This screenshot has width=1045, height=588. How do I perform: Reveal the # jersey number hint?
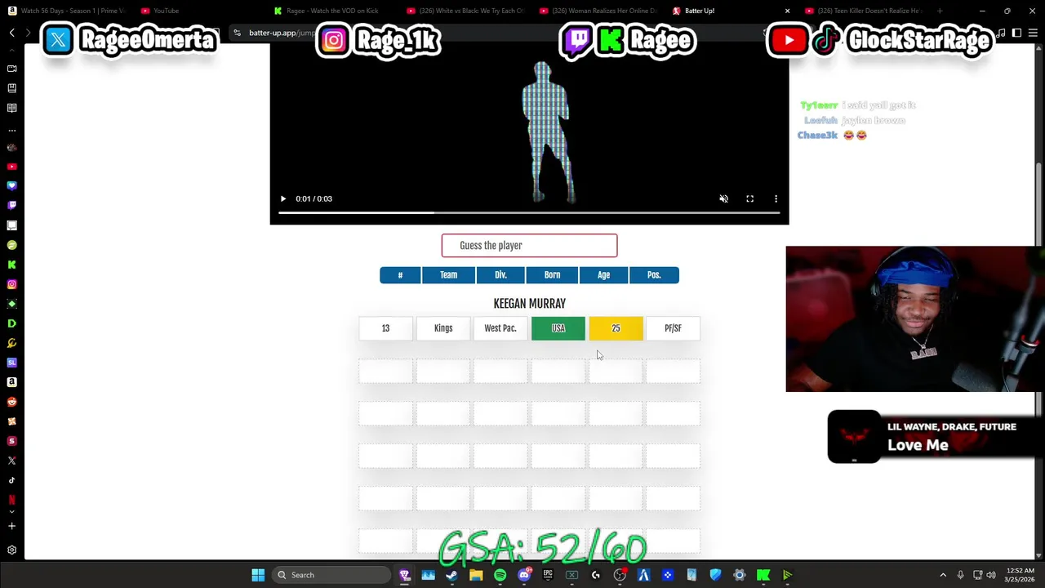click(x=400, y=275)
